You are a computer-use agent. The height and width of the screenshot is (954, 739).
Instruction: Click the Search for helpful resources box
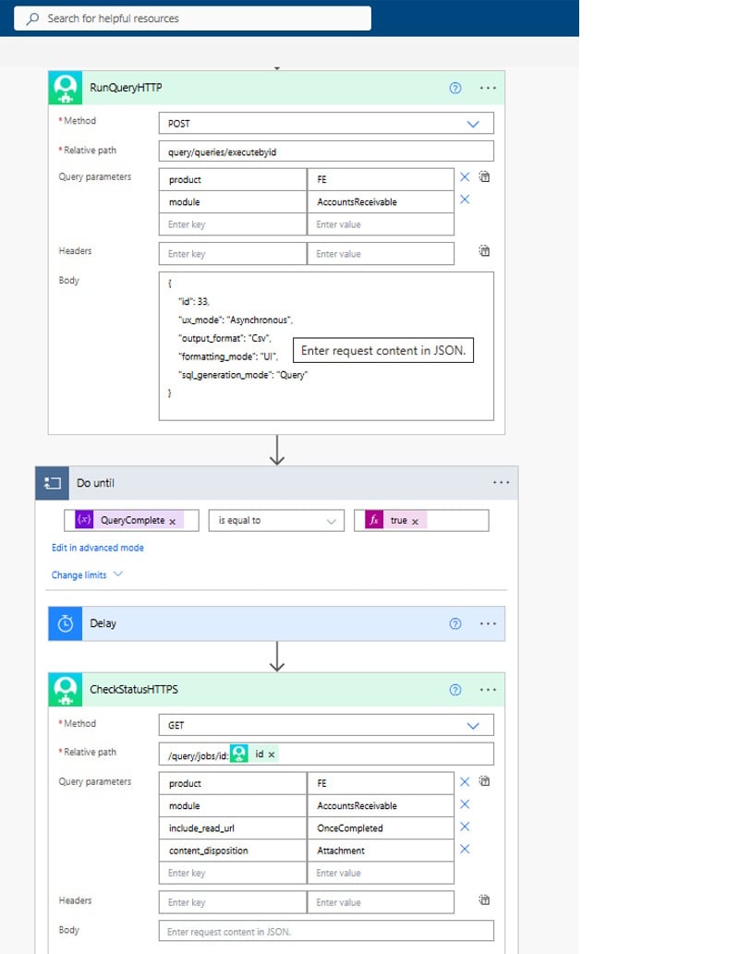coord(192,18)
